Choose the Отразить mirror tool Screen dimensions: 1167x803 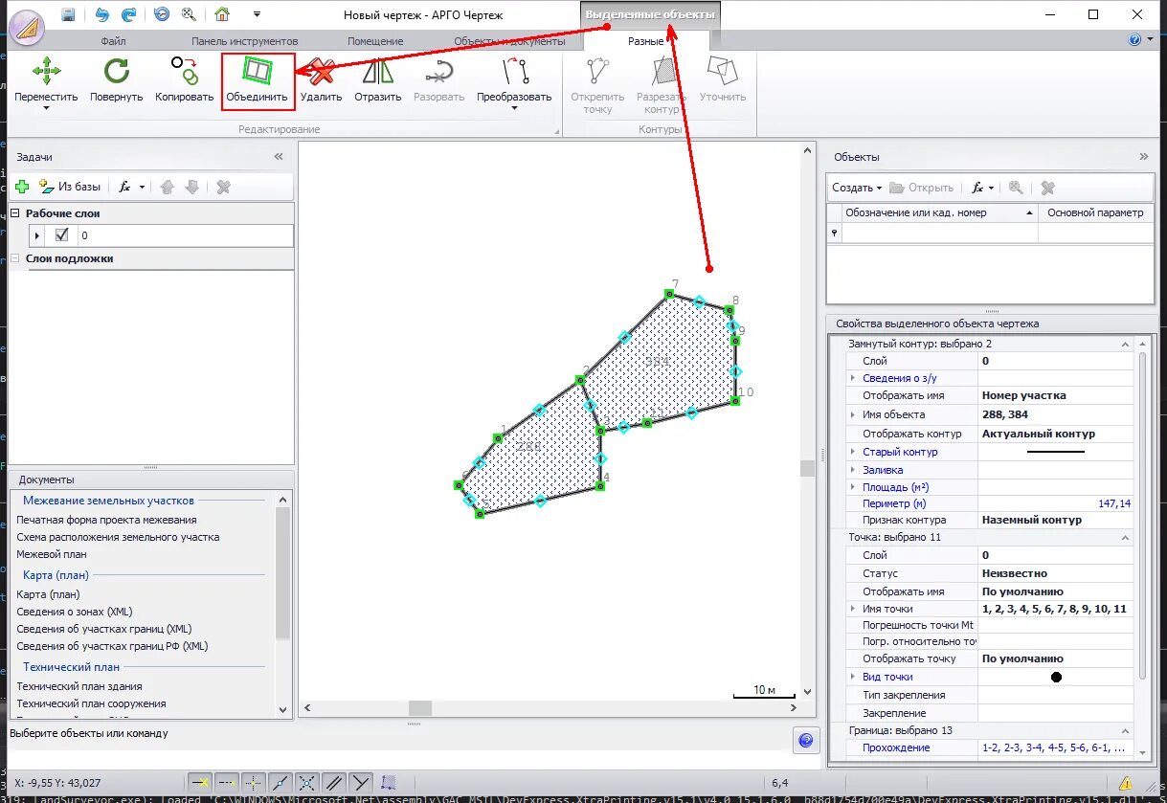[377, 81]
